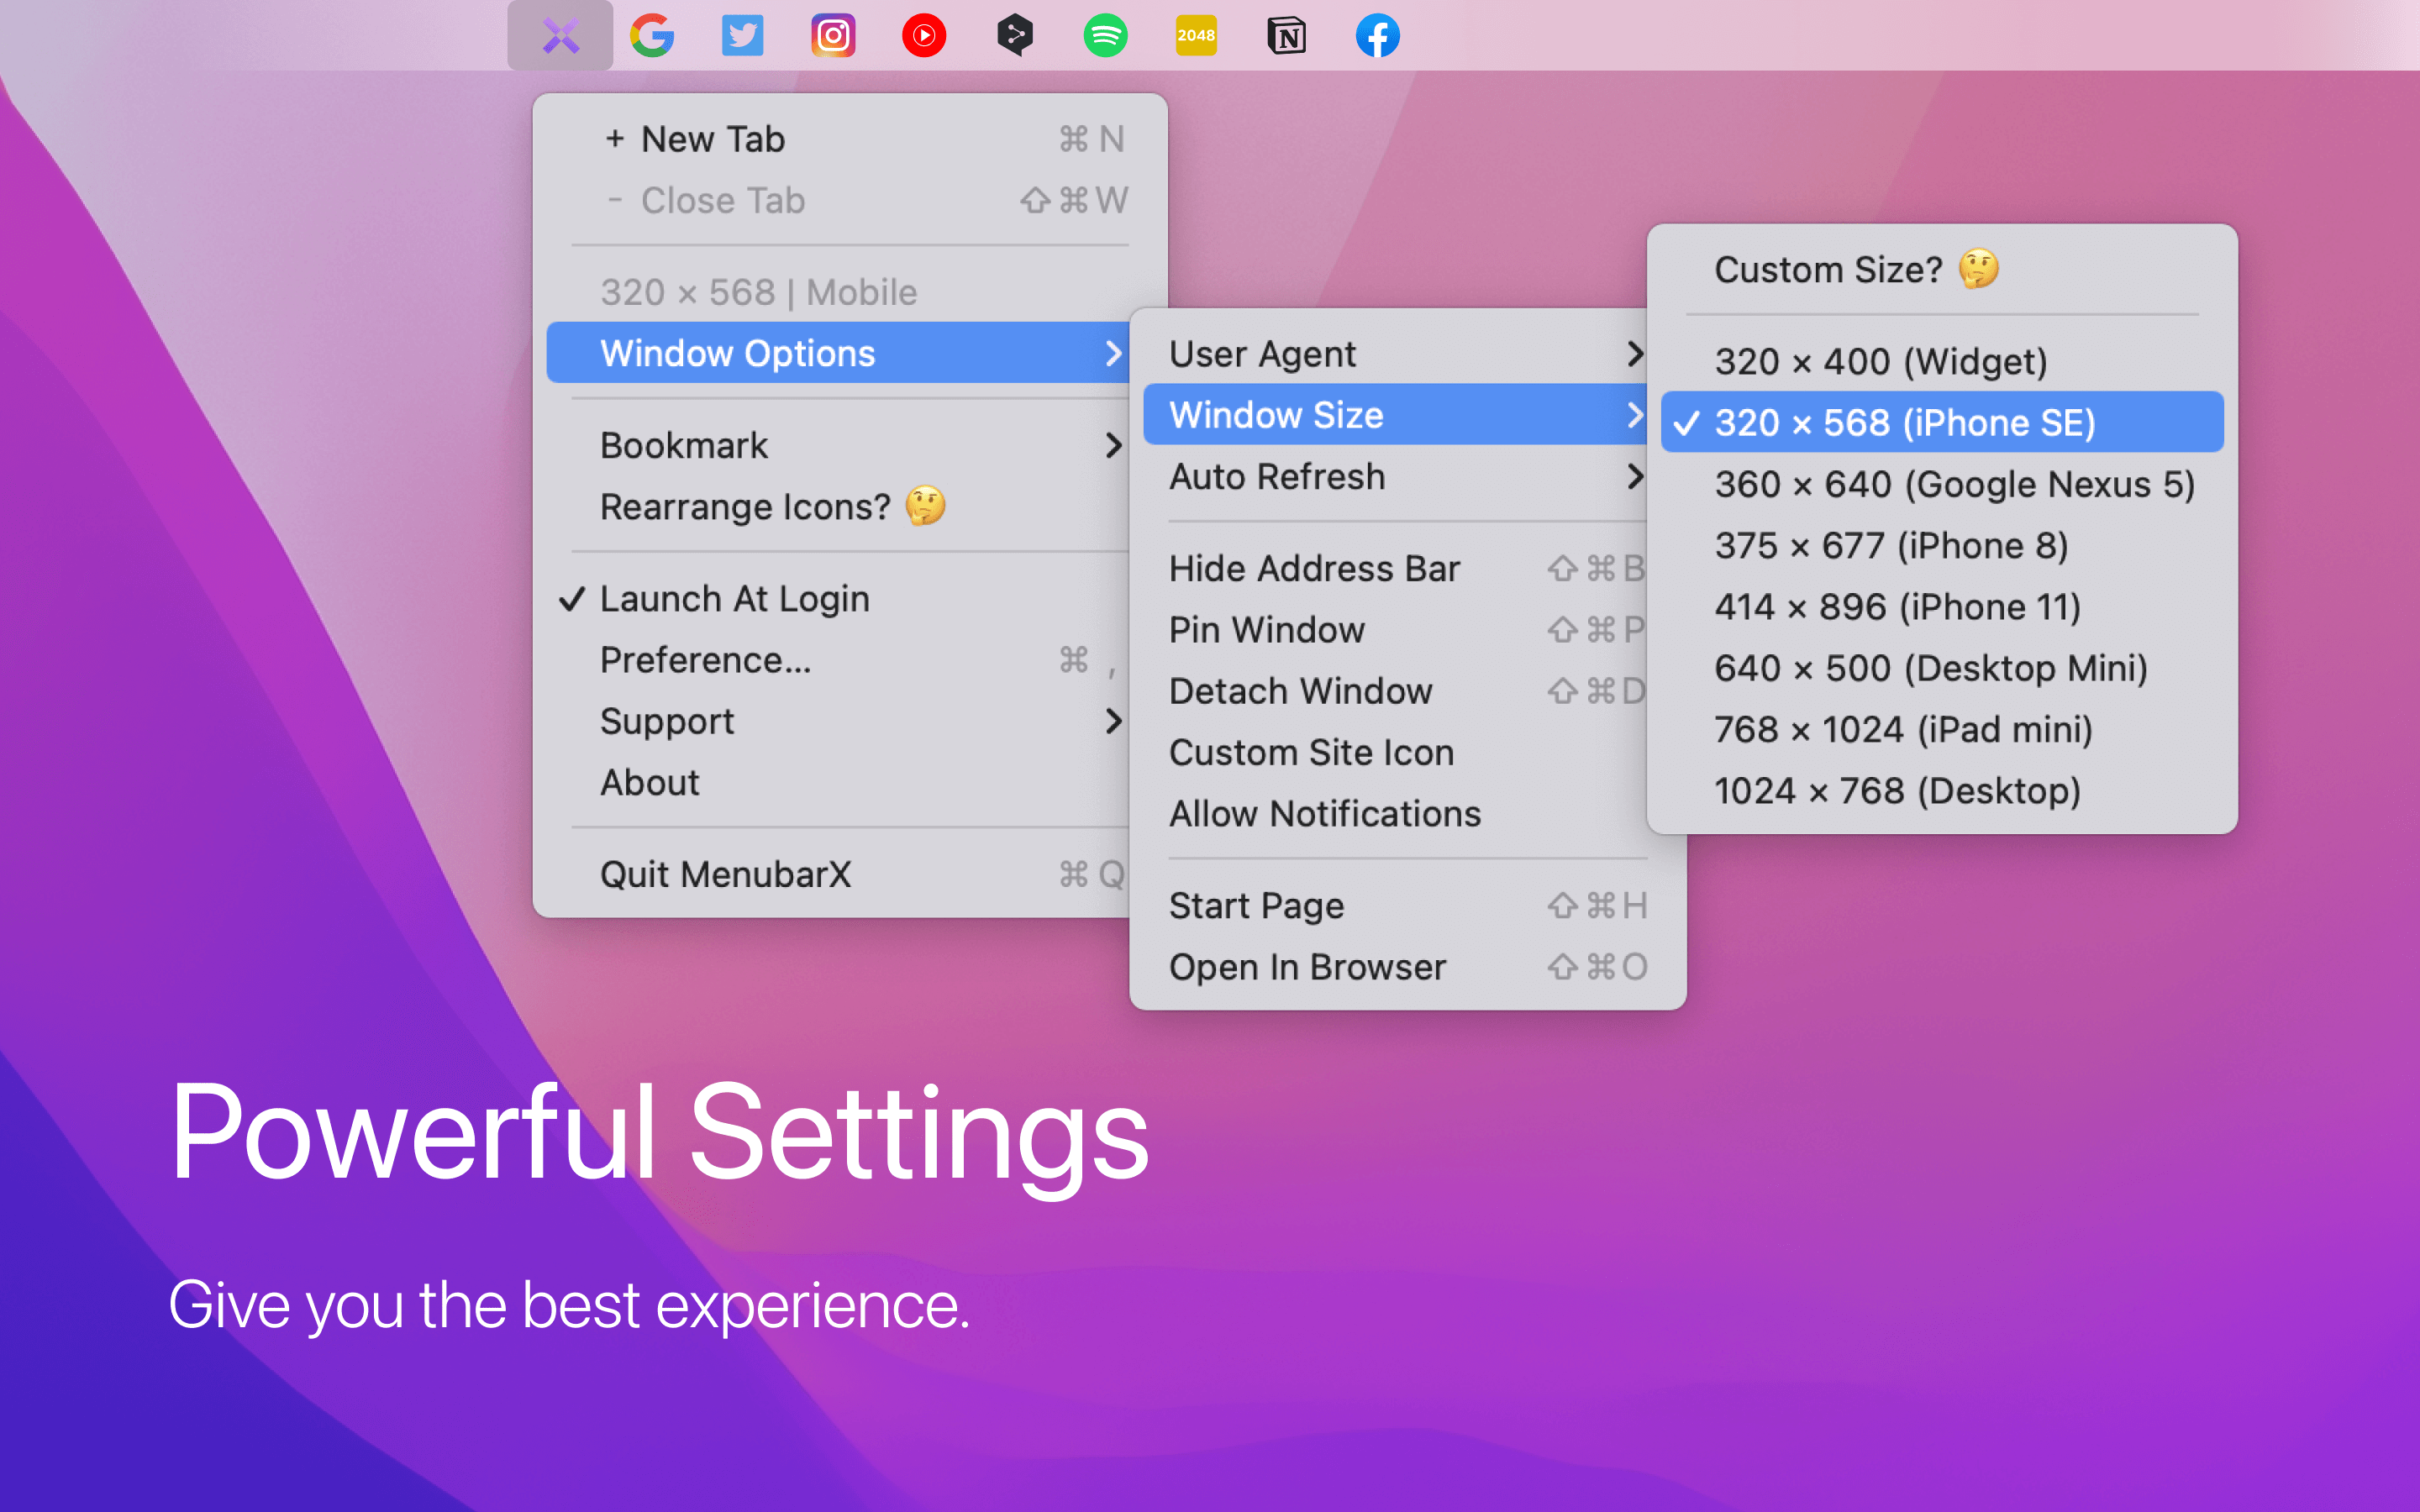2420x1512 pixels.
Task: Toggle Allow Notifications
Action: click(x=1324, y=814)
